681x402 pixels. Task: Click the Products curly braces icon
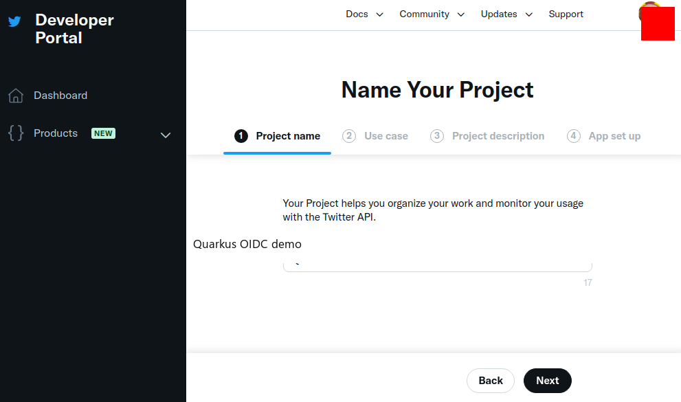coord(16,133)
